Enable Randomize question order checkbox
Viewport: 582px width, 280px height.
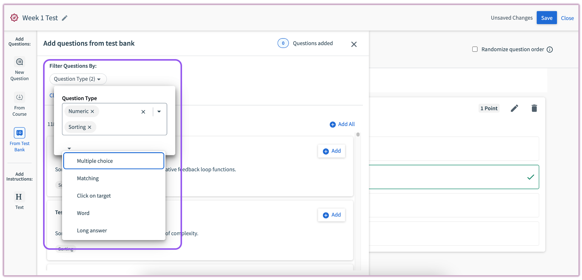(x=475, y=49)
